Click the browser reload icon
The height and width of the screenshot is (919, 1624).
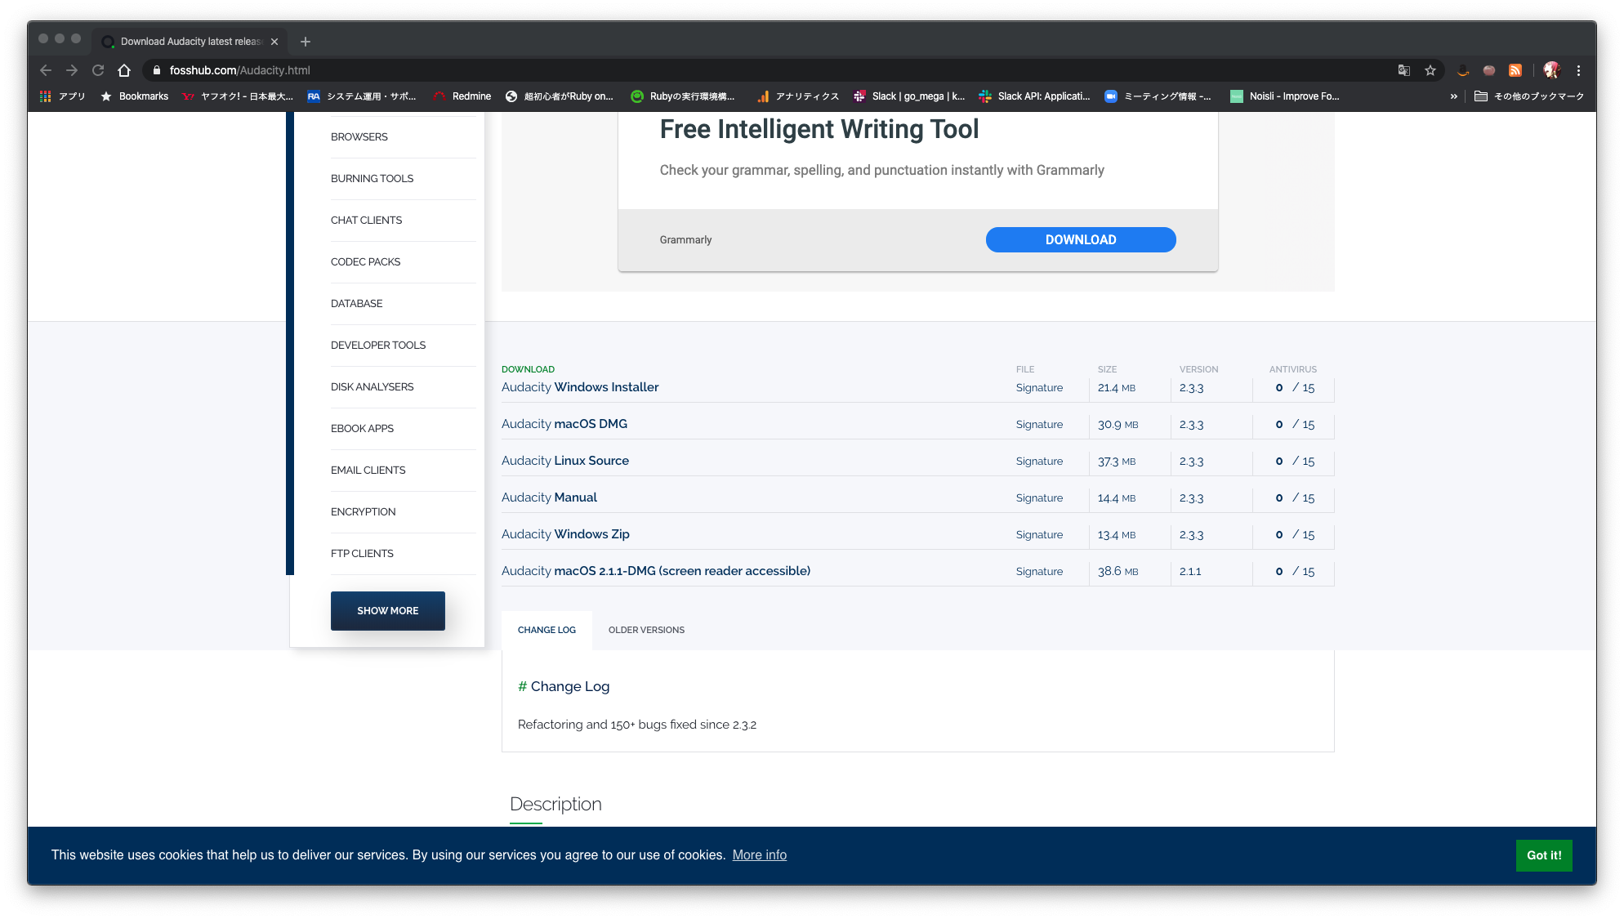(98, 70)
